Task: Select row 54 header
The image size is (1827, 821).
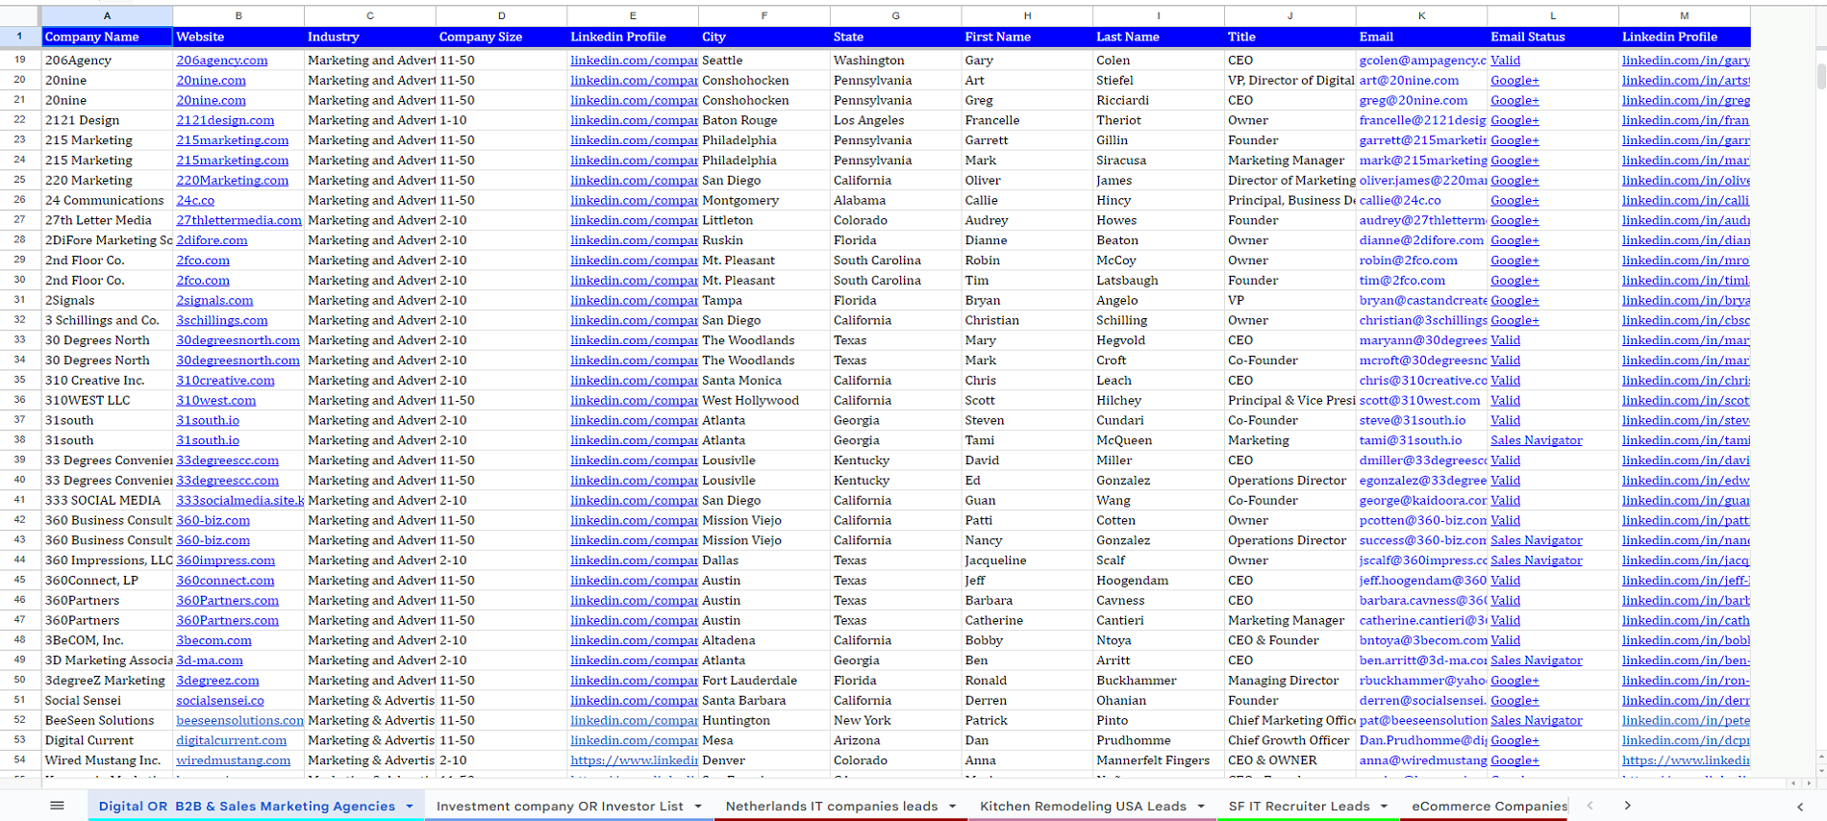Action: (19, 760)
